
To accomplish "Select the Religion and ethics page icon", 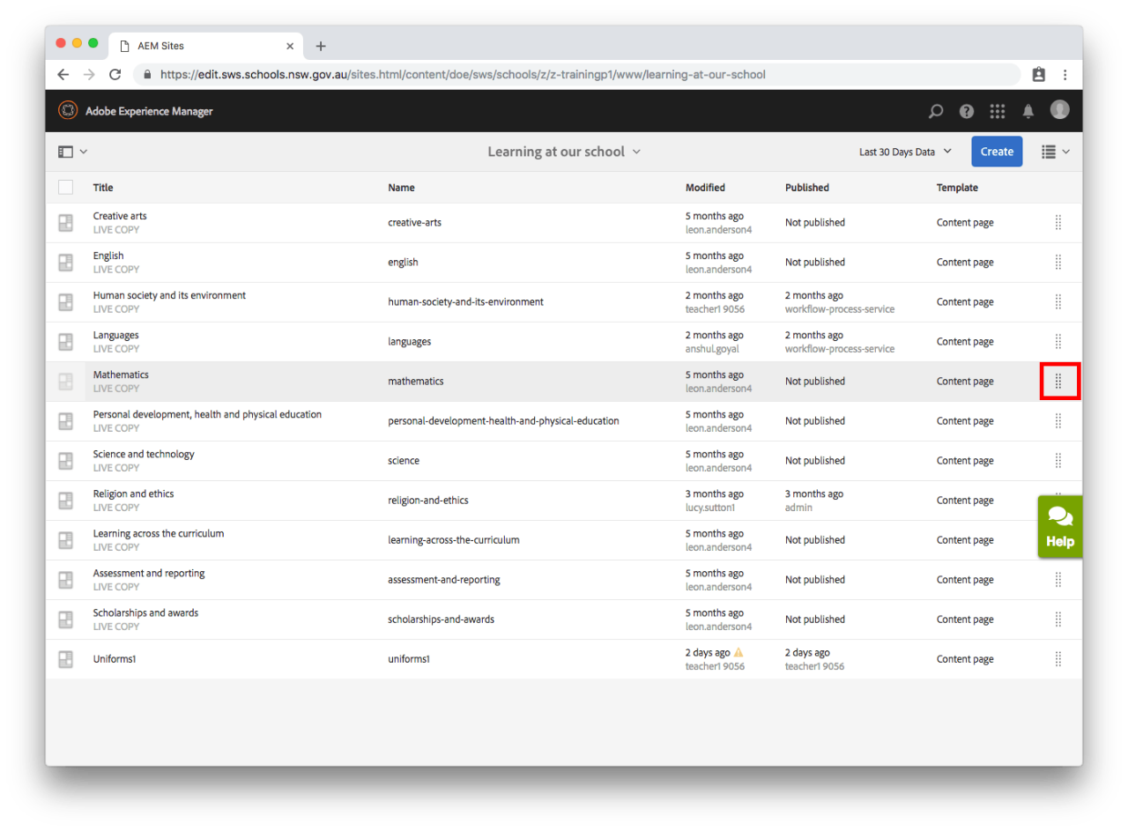I will [65, 501].
